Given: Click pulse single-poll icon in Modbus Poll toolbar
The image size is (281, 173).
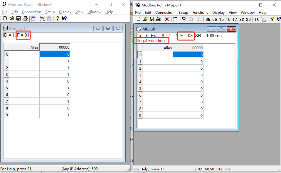Looking at the screenshot, I should (199, 19).
